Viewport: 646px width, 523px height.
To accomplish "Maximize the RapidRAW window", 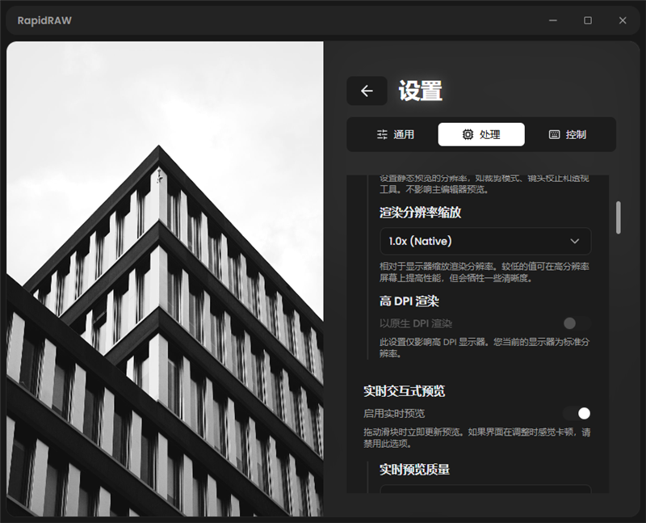I will 588,20.
